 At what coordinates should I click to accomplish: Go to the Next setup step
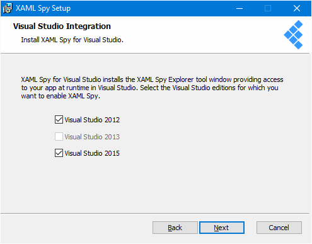pyautogui.click(x=222, y=228)
